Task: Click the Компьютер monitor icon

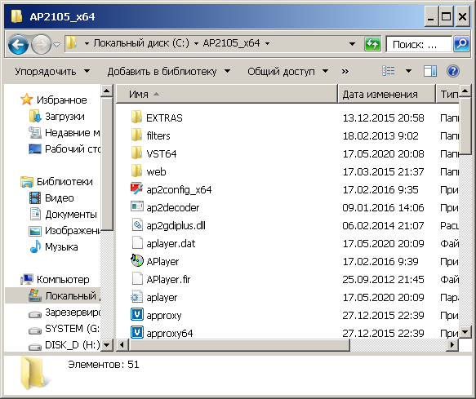Action: click(x=27, y=279)
